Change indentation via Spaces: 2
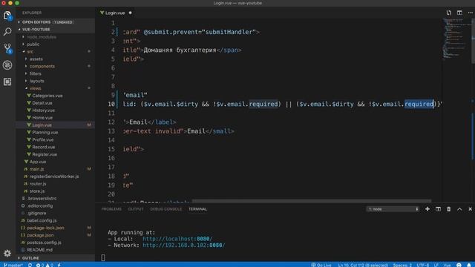This screenshot has width=475, height=267. point(402,265)
